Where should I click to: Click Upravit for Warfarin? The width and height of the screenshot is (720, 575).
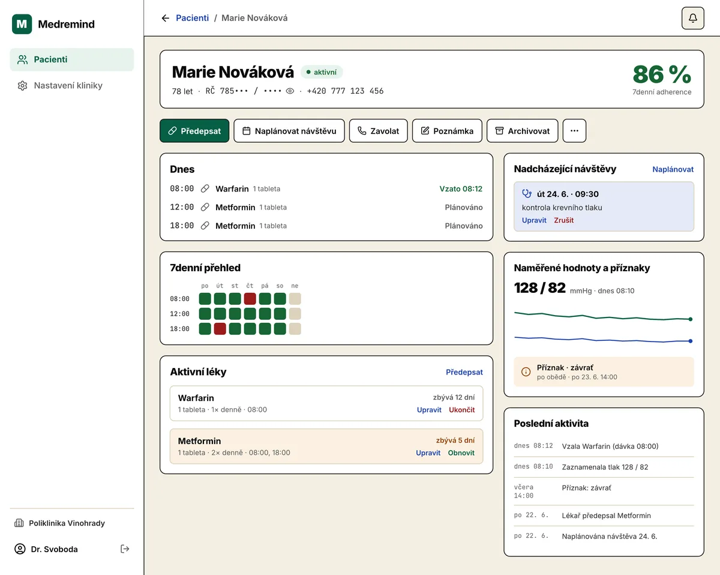pos(429,410)
